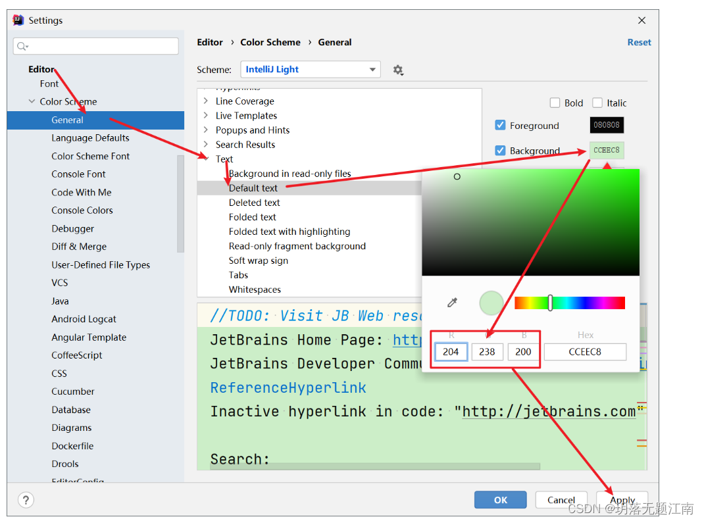Screen dimensions: 704x521
Task: Click the Cancel button
Action: 561,500
